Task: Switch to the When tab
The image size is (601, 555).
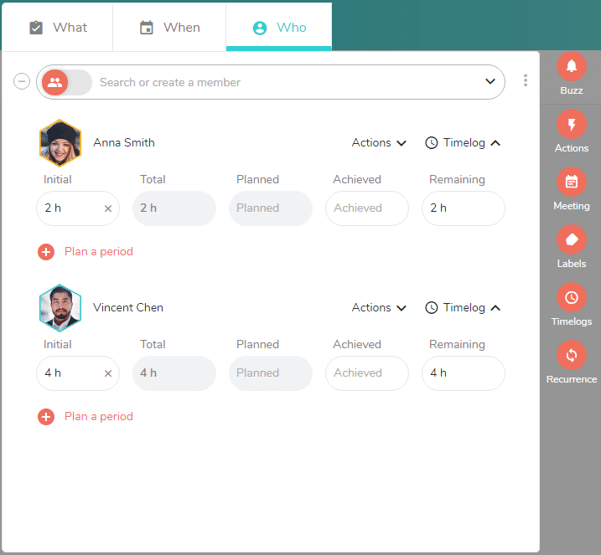Action: 169,27
